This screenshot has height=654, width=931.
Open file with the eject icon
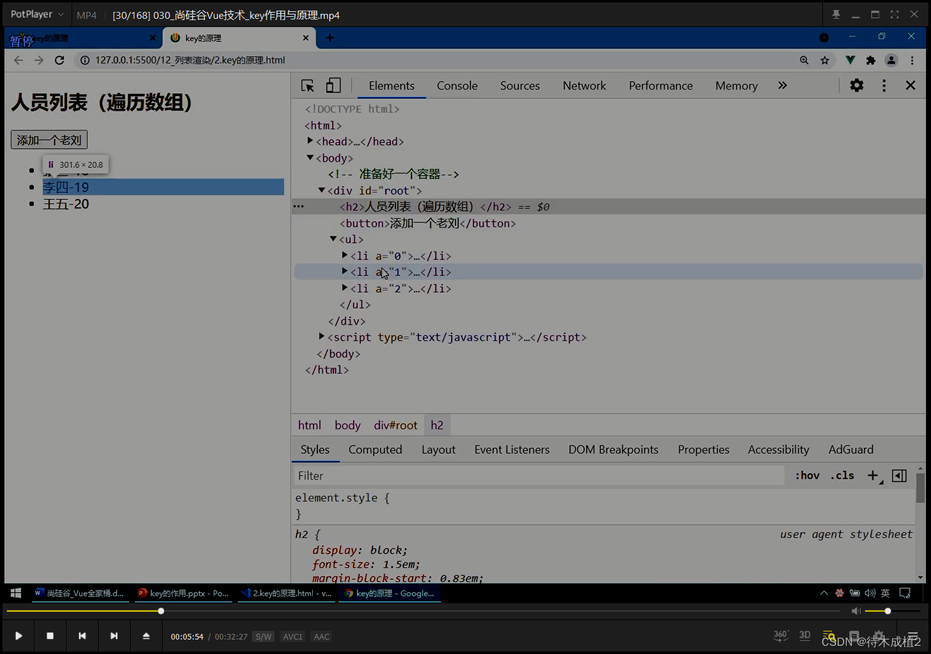[x=146, y=636]
